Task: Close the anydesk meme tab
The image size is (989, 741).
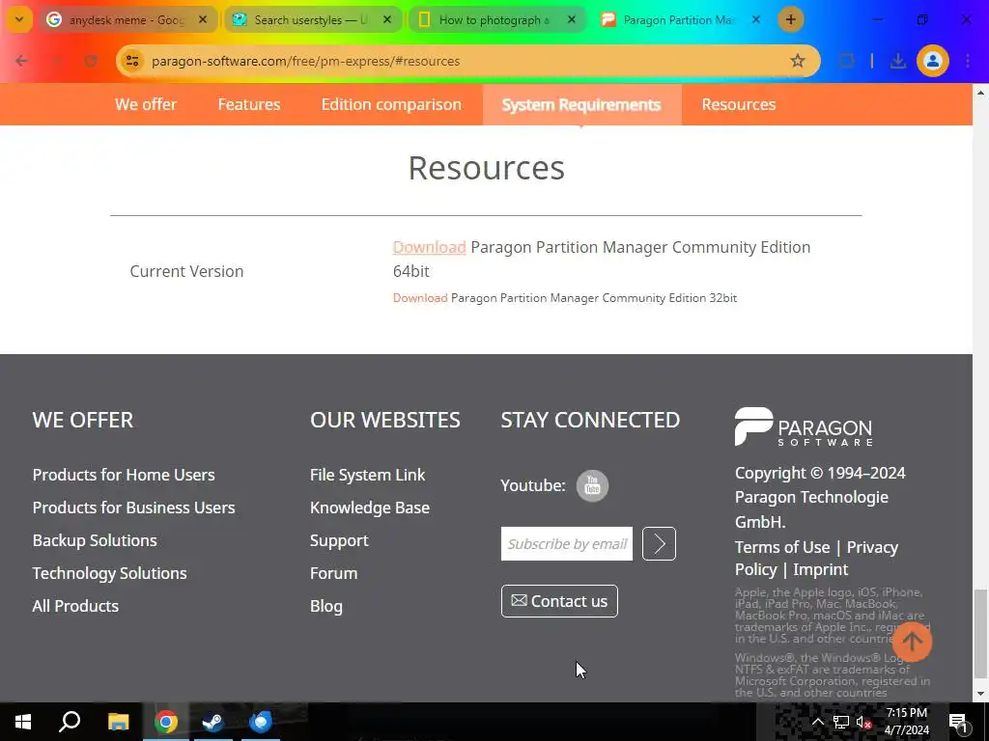Action: pyautogui.click(x=203, y=19)
